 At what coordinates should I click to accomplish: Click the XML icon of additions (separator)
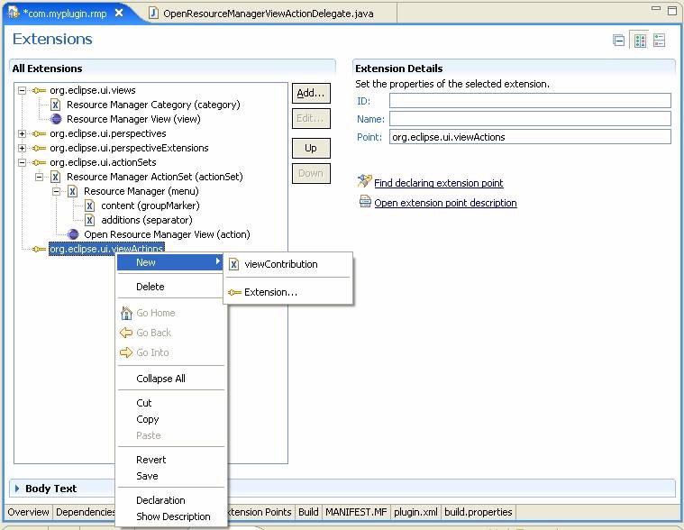click(x=89, y=220)
